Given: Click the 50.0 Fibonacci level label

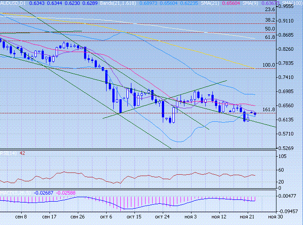Looking at the screenshot, I should [x=269, y=29].
